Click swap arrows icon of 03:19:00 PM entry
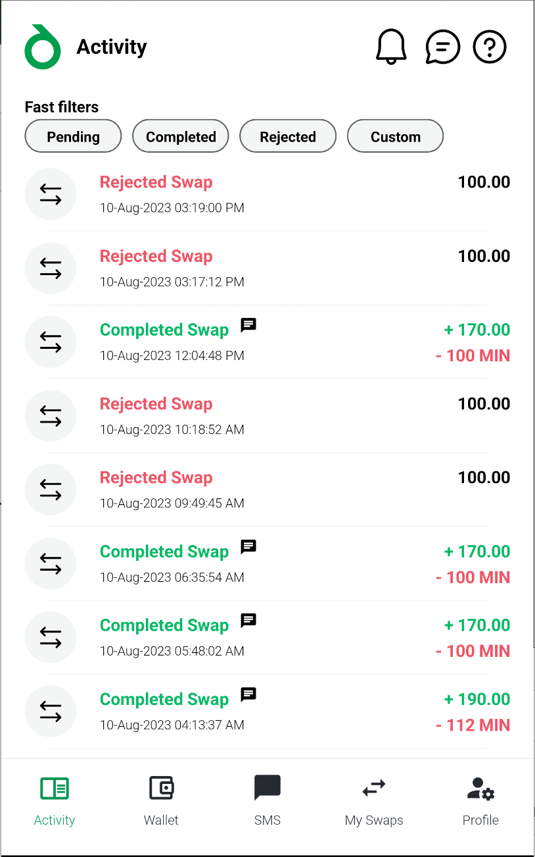The width and height of the screenshot is (535, 857). pos(51,194)
